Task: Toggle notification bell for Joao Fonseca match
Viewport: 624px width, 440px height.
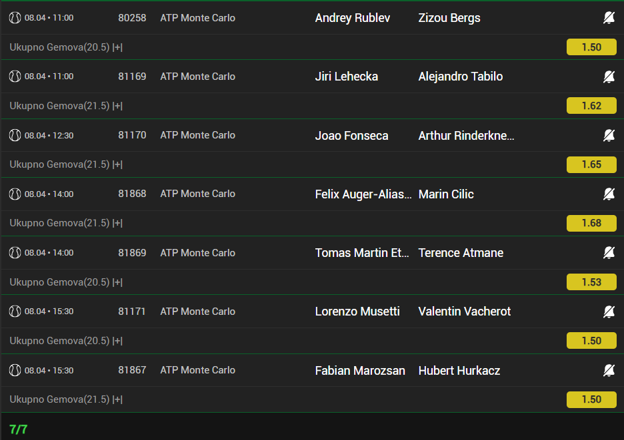Action: [x=609, y=135]
